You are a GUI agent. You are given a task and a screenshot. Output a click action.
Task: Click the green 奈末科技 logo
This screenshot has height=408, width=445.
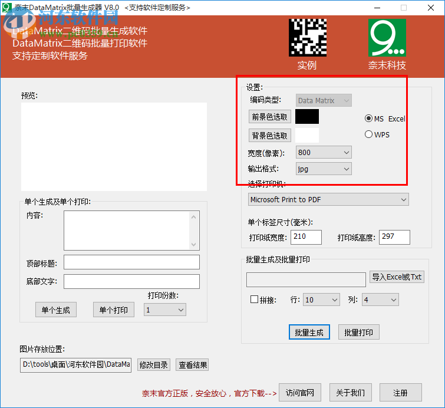[x=387, y=38]
